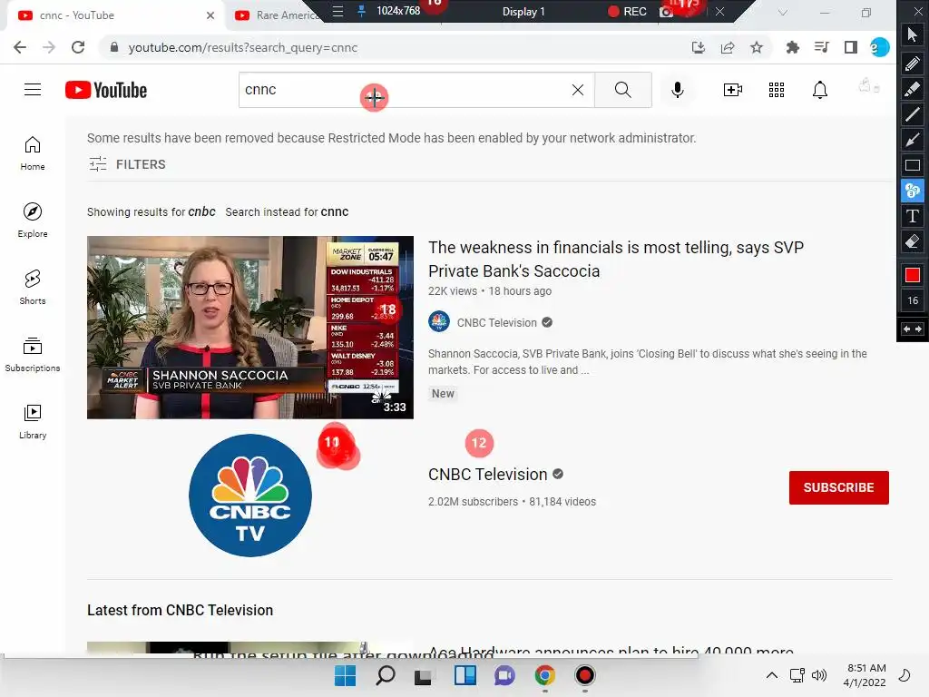Open Library in YouTube sidebar

pos(33,421)
